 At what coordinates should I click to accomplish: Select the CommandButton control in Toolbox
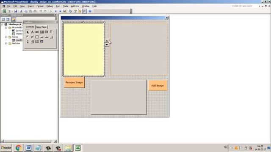(x=42, y=37)
